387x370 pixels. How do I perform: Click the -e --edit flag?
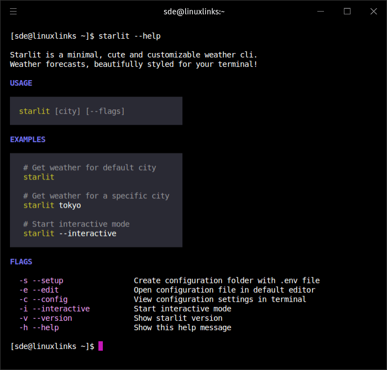[x=39, y=290]
